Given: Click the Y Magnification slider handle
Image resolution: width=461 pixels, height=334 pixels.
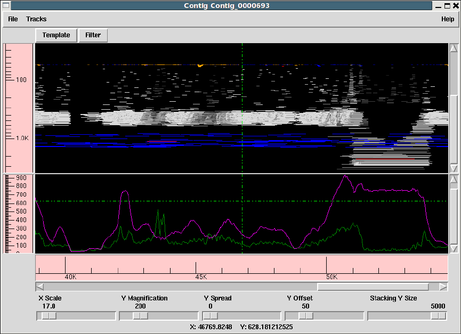Looking at the screenshot, I should coord(141,316).
